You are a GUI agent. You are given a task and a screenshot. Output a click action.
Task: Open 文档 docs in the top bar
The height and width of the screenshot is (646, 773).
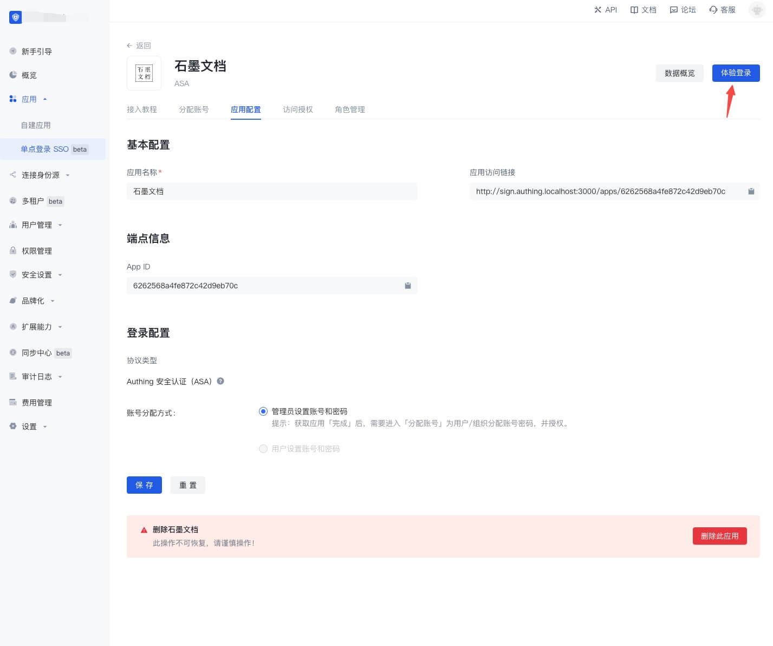coord(643,10)
